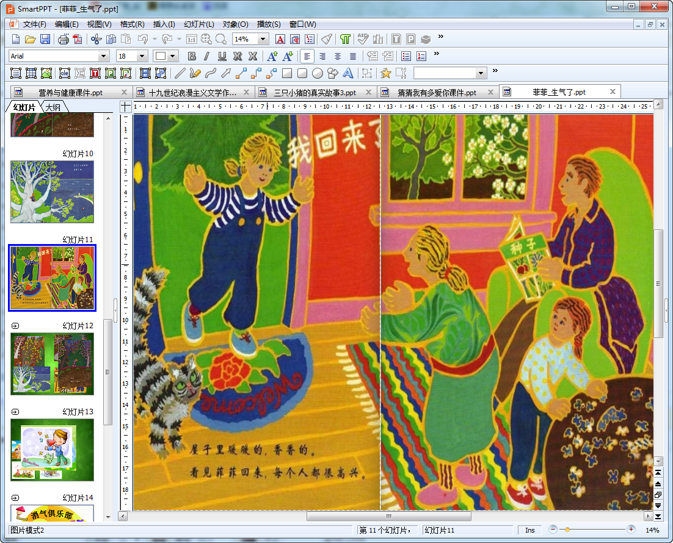This screenshot has width=673, height=543.
Task: Redo the last undone action
Action: (167, 40)
